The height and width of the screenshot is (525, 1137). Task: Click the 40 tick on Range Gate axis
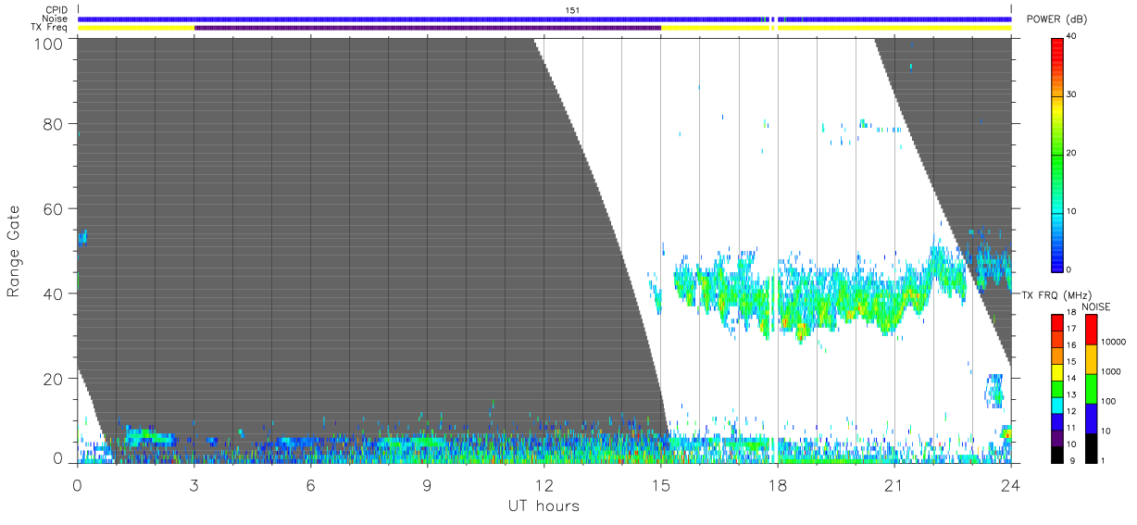tap(54, 294)
